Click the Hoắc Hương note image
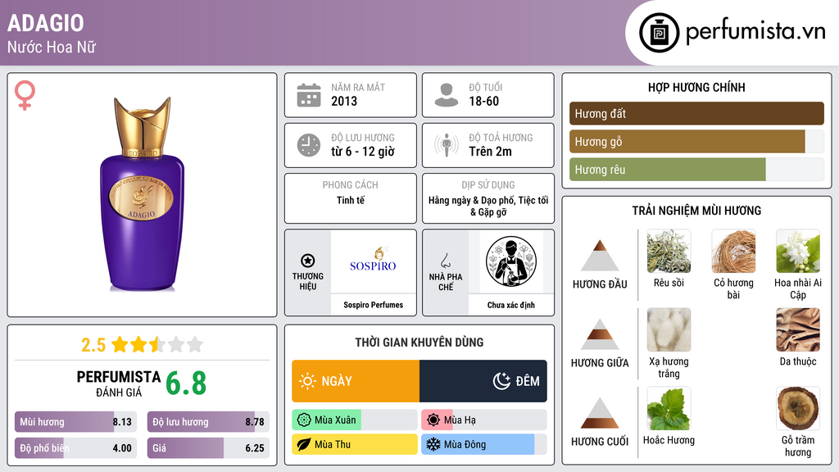839x472 pixels. pos(669,408)
